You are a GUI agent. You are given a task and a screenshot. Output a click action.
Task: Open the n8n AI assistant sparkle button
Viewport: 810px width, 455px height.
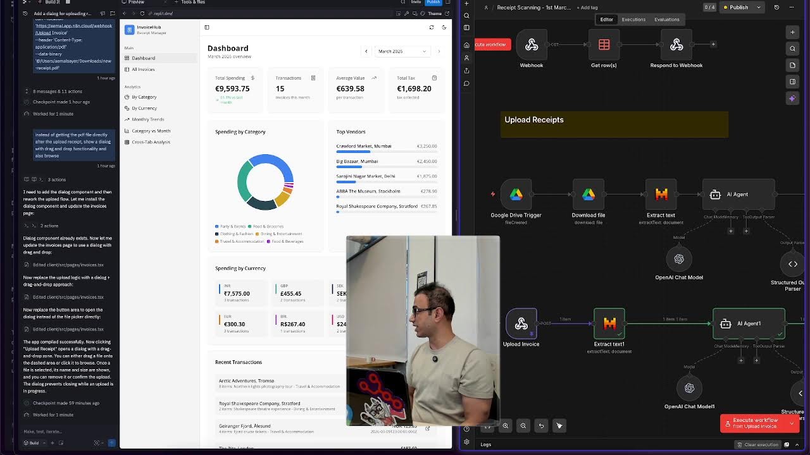792,98
